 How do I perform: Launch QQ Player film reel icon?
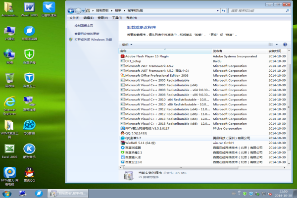[x=29, y=127]
